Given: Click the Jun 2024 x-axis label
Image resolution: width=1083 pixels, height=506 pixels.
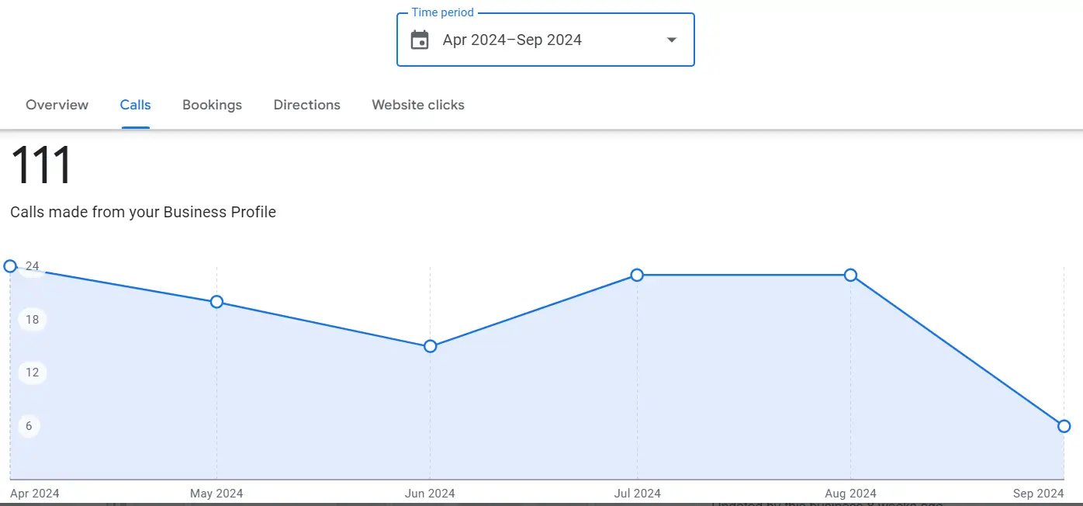Looking at the screenshot, I should pos(430,494).
